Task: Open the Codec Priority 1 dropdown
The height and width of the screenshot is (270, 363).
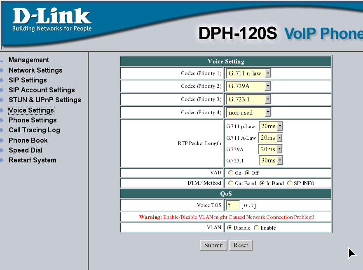Action: tap(248, 73)
